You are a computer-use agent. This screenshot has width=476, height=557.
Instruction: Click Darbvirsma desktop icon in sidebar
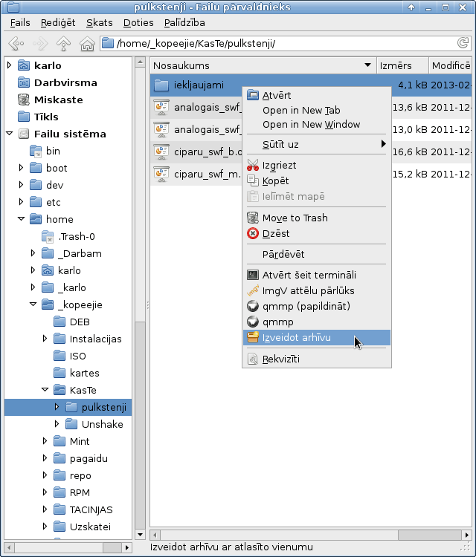[x=24, y=82]
